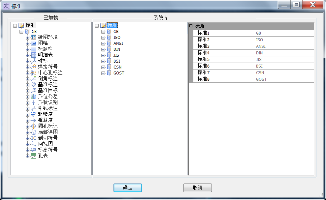Click the 粗糙度 roughness icon
The width and height of the screenshot is (326, 200).
[x=33, y=114]
